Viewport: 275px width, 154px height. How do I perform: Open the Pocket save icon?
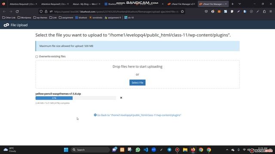pos(206,12)
